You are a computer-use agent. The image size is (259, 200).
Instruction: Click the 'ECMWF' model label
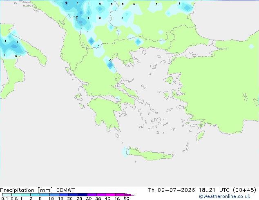pyautogui.click(x=66, y=190)
